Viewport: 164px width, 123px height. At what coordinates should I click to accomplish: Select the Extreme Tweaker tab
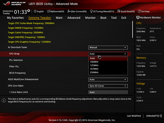(x=40, y=18)
